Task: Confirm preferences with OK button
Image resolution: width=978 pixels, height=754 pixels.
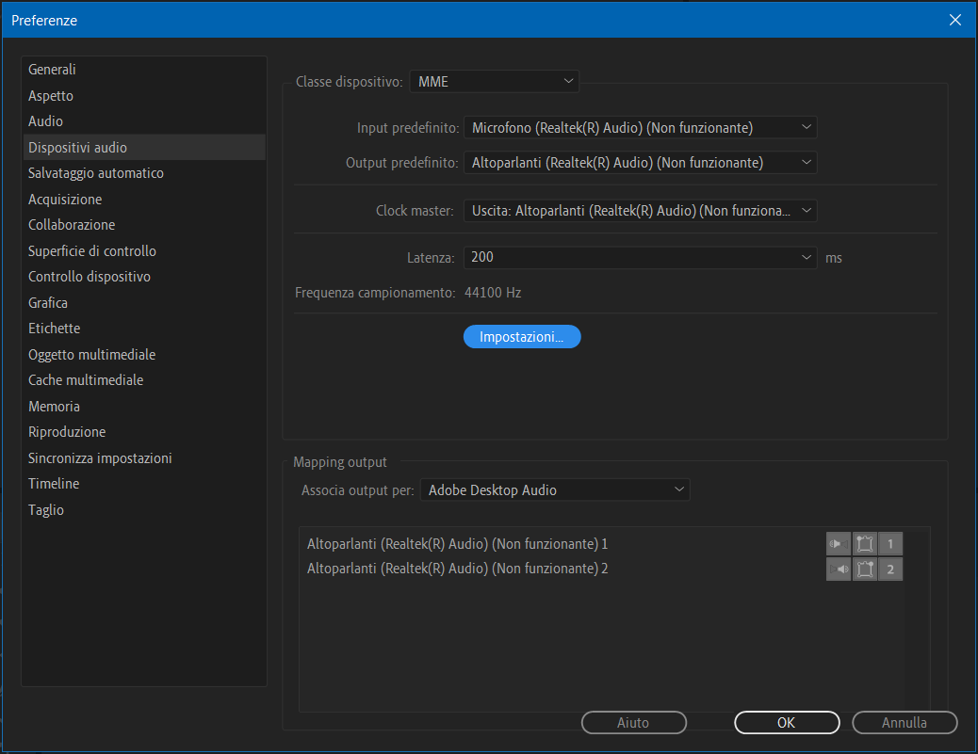Action: click(787, 723)
